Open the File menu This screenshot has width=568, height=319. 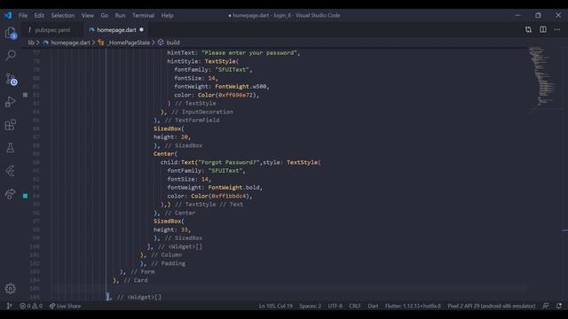point(23,16)
